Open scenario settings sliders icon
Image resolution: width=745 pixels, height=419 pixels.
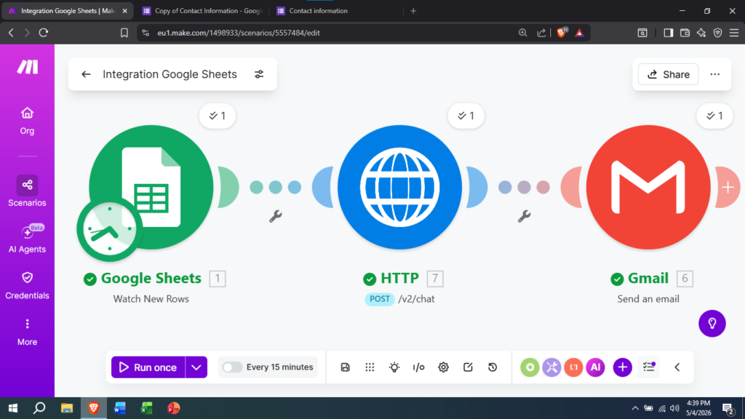coord(259,74)
